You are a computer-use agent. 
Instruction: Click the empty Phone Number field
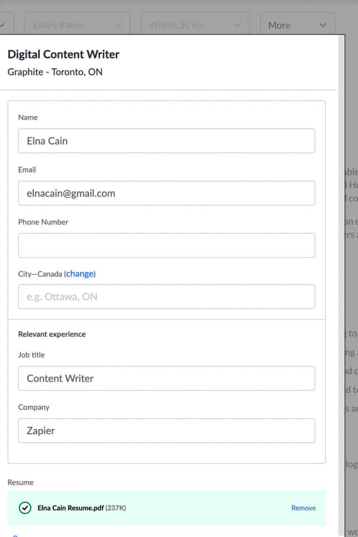coord(166,245)
